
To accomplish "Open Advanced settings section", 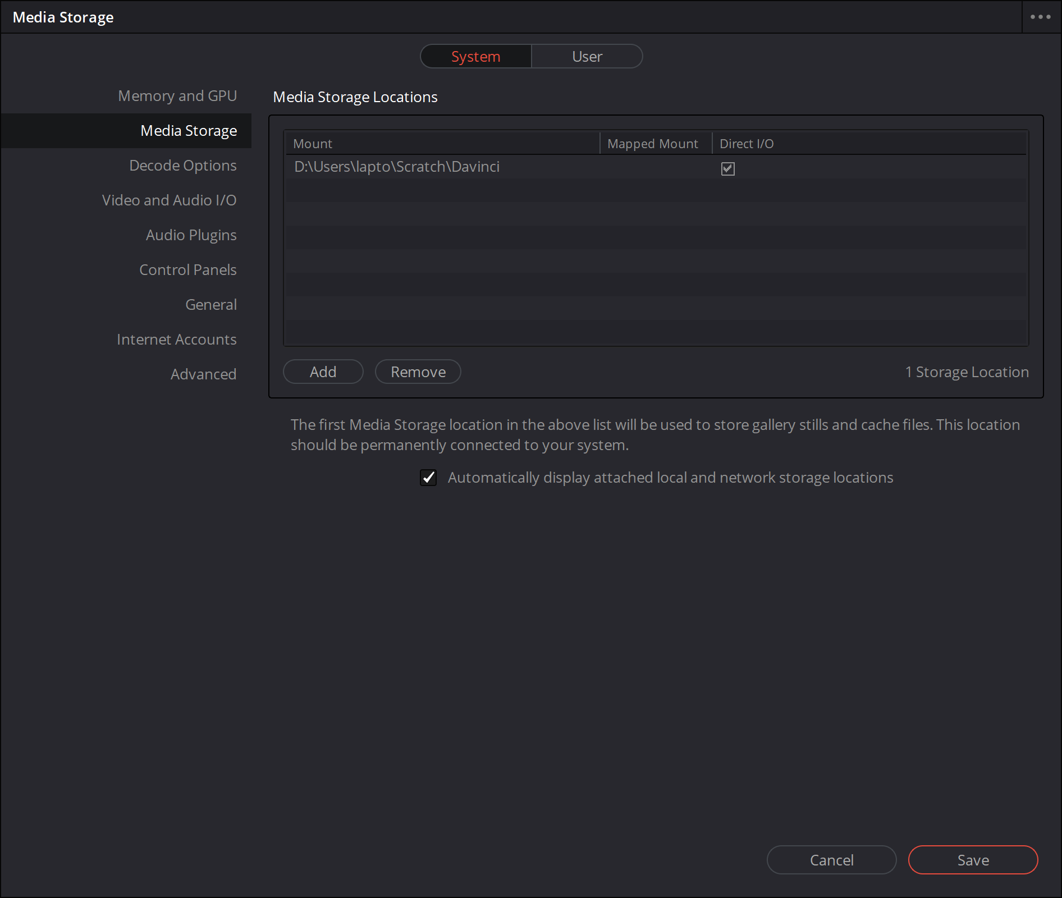I will 203,374.
